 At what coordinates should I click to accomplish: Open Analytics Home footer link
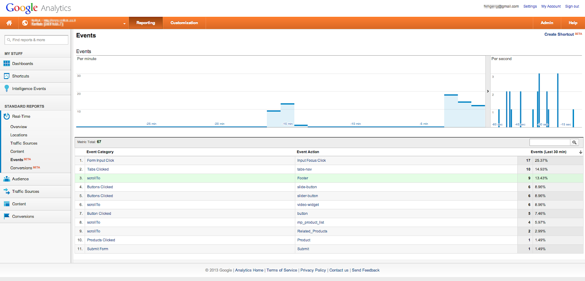[249, 270]
